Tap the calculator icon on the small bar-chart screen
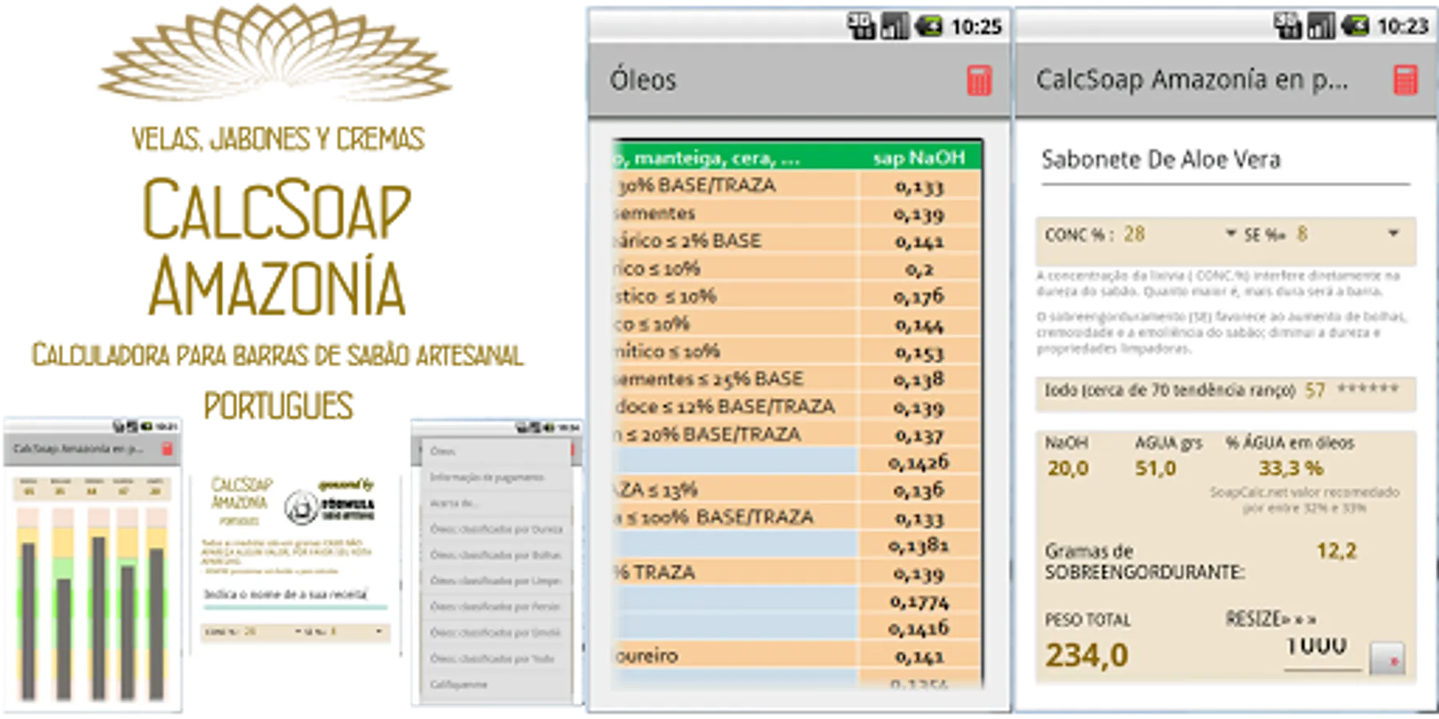 click(167, 449)
